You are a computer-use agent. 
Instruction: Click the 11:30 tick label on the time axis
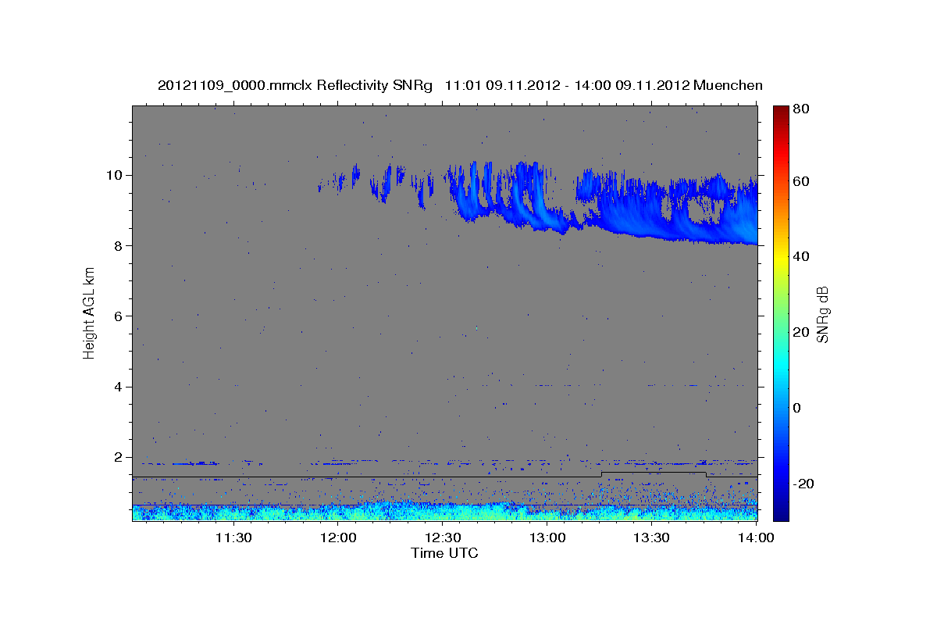pyautogui.click(x=233, y=537)
